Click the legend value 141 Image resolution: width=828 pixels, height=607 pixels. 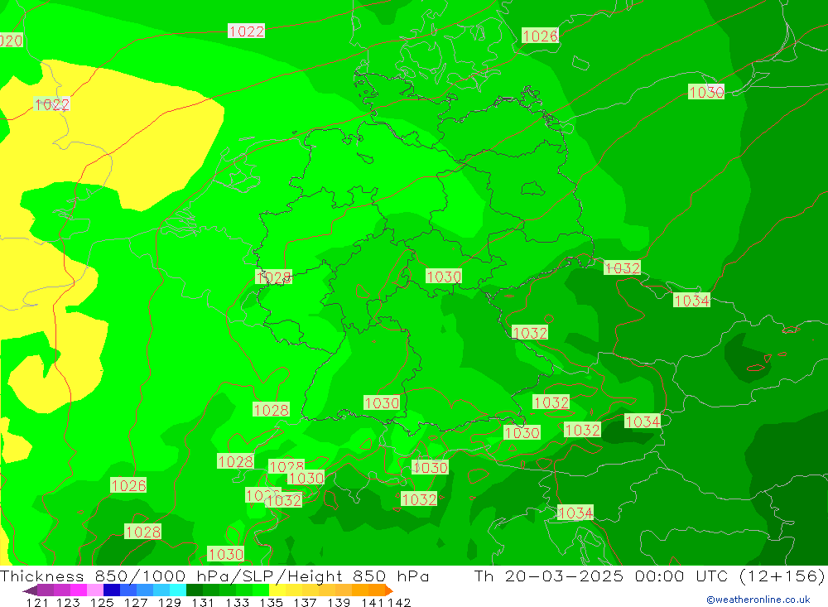(373, 602)
